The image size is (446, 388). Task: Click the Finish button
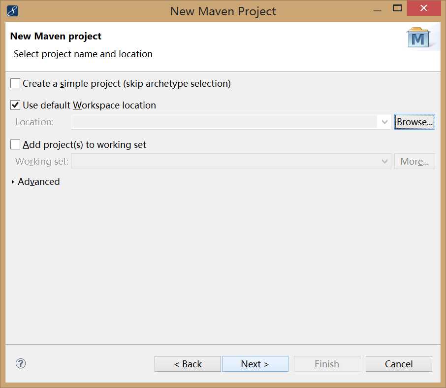pos(327,364)
